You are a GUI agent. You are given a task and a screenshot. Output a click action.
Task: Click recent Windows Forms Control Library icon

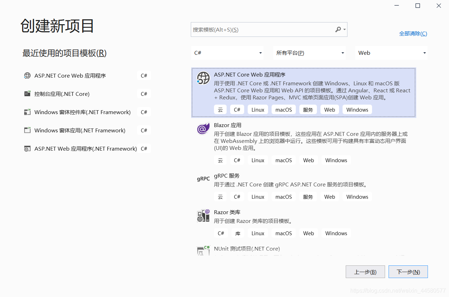coord(27,112)
